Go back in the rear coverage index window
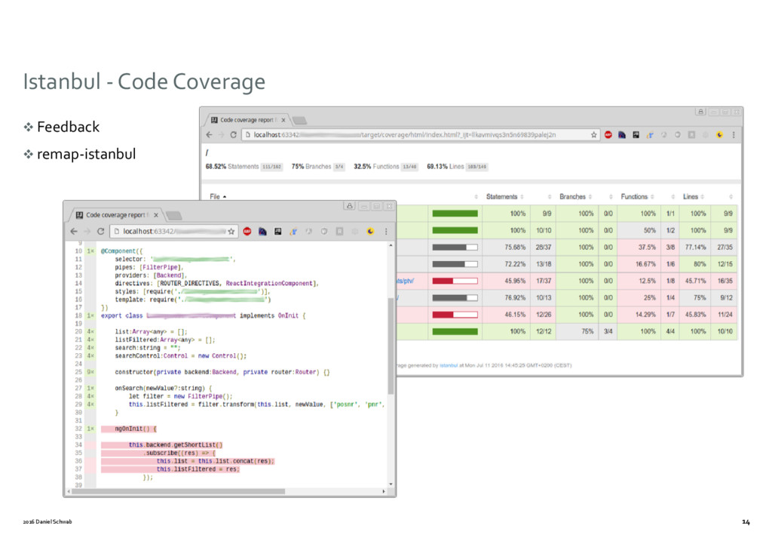Viewport: 772px width, 535px height. [x=210, y=134]
